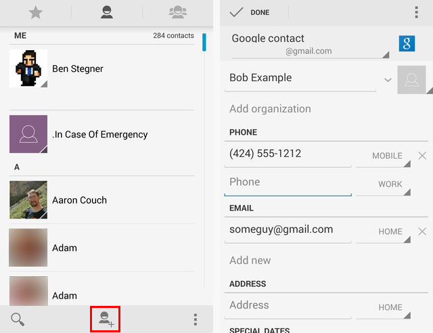
Task: Open the Favorites star tab
Action: coord(36,13)
